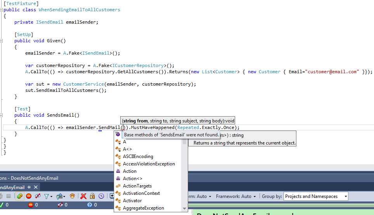Click MustHaveHappened in the assertion line

[x=152, y=127]
